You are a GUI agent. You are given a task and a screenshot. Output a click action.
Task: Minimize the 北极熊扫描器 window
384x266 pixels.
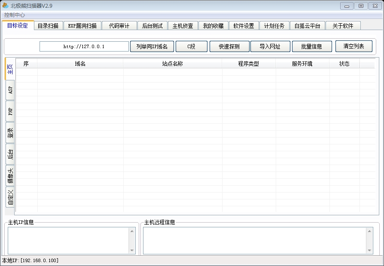coord(347,6)
